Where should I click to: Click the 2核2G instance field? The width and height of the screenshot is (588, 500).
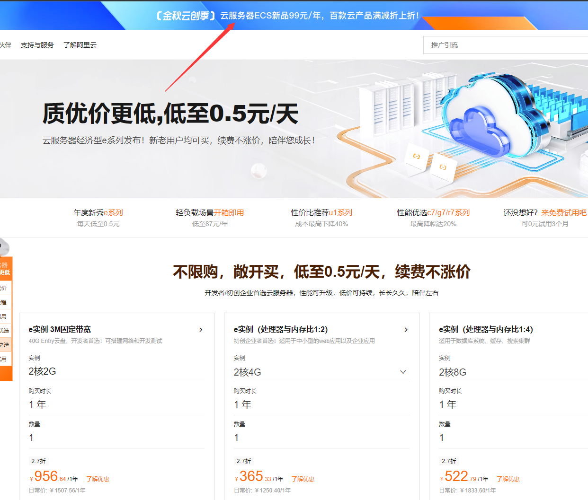click(x=116, y=371)
